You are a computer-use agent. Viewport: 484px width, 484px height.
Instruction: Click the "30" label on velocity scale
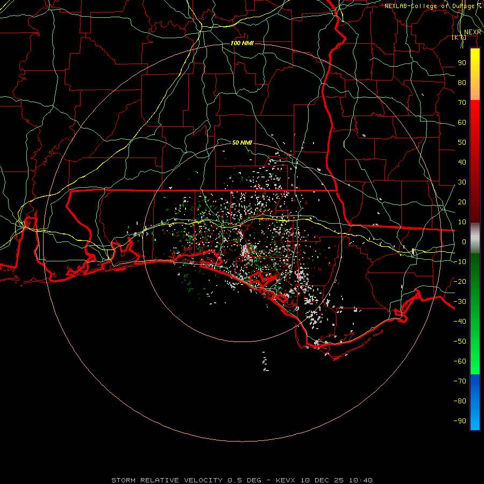(x=462, y=182)
